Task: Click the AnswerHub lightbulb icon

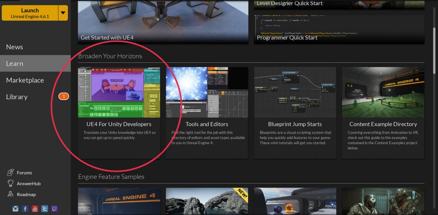Action: tap(11, 184)
